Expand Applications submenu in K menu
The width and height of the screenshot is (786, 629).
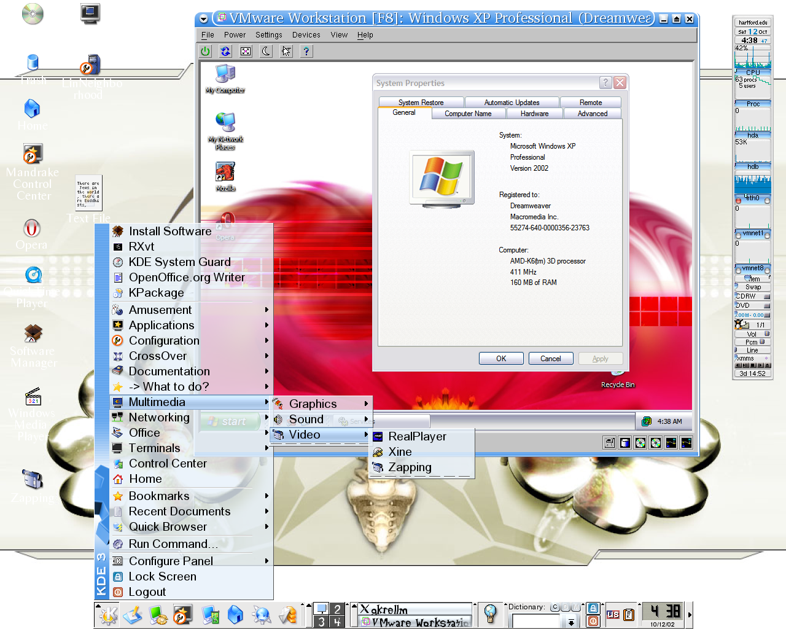pos(191,325)
